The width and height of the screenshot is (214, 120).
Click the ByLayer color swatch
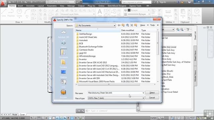129,10
